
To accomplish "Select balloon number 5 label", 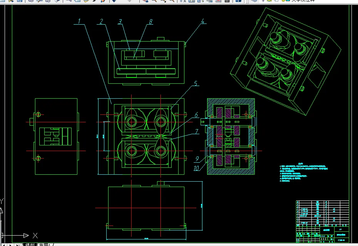I will coord(196,83).
